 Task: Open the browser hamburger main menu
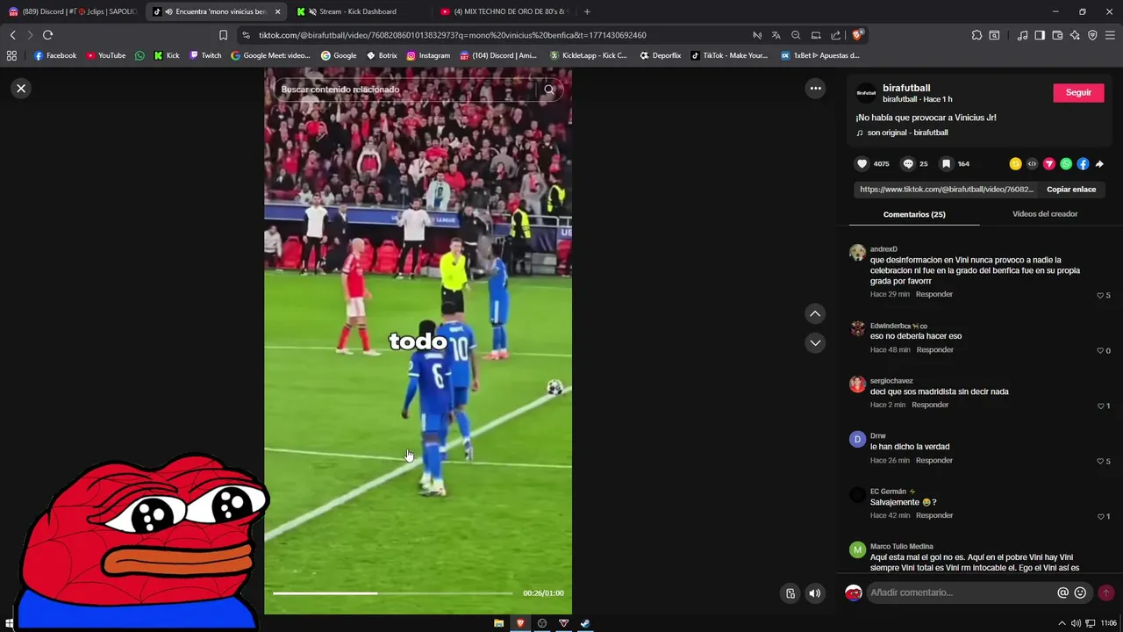1110,35
